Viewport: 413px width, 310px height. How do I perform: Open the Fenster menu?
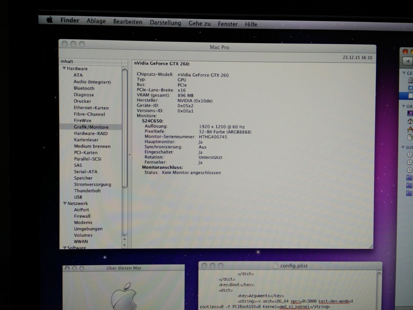pyautogui.click(x=228, y=24)
